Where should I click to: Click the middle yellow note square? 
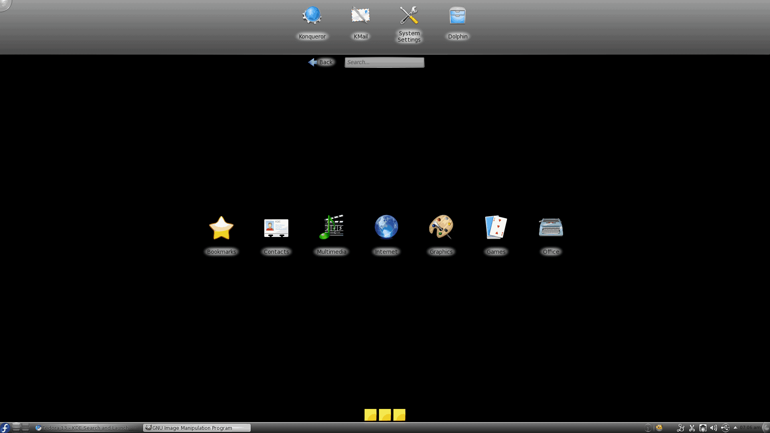tap(385, 415)
